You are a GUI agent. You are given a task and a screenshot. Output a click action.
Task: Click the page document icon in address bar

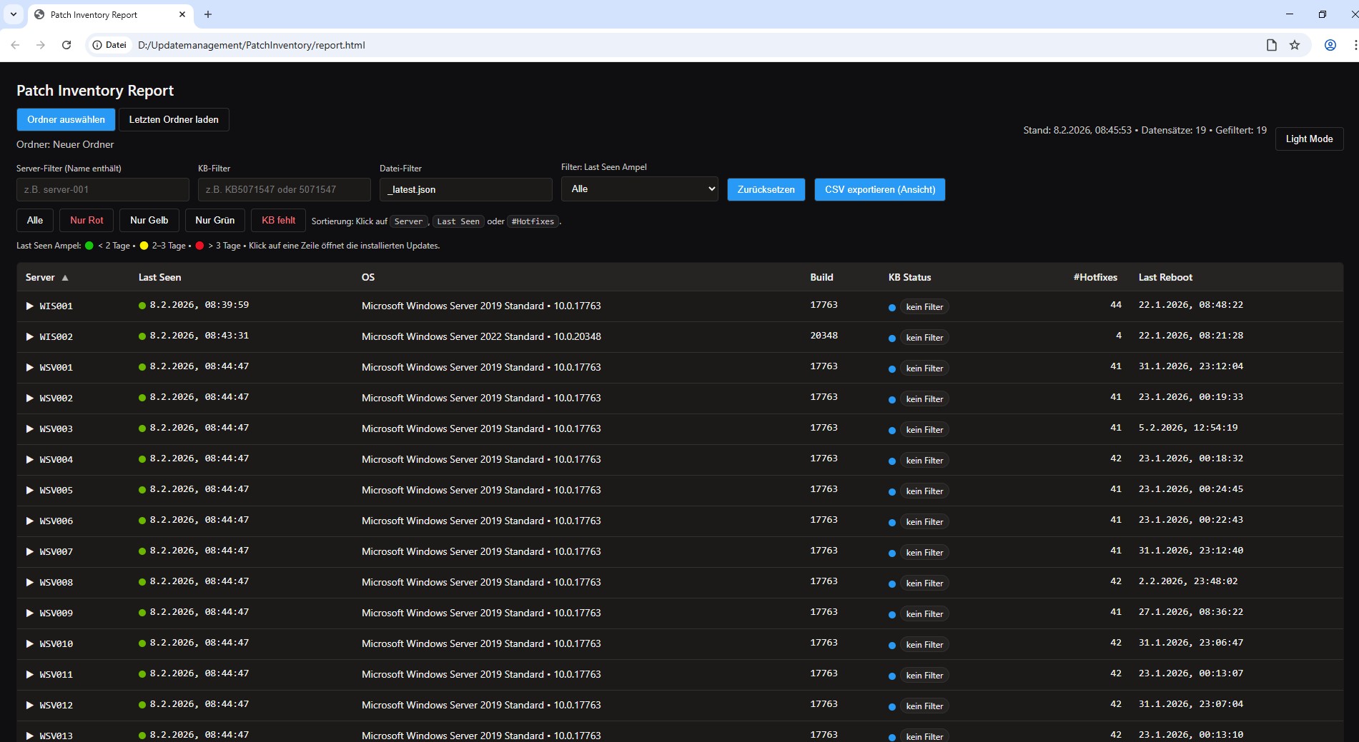tap(1272, 45)
